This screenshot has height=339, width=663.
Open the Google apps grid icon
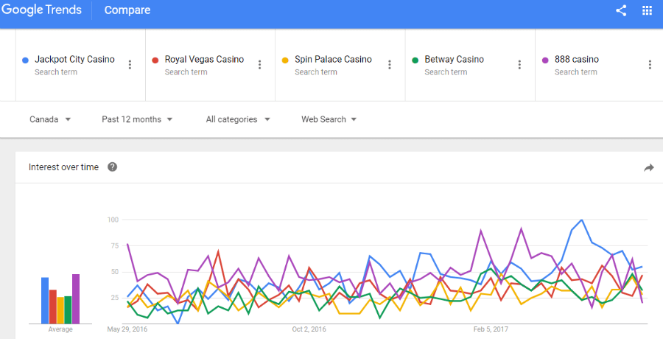tap(647, 10)
